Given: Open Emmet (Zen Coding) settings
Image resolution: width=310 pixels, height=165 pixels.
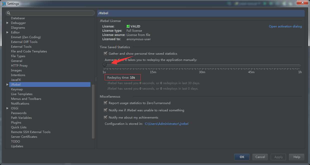Looking at the screenshot, I should pos(26,37).
